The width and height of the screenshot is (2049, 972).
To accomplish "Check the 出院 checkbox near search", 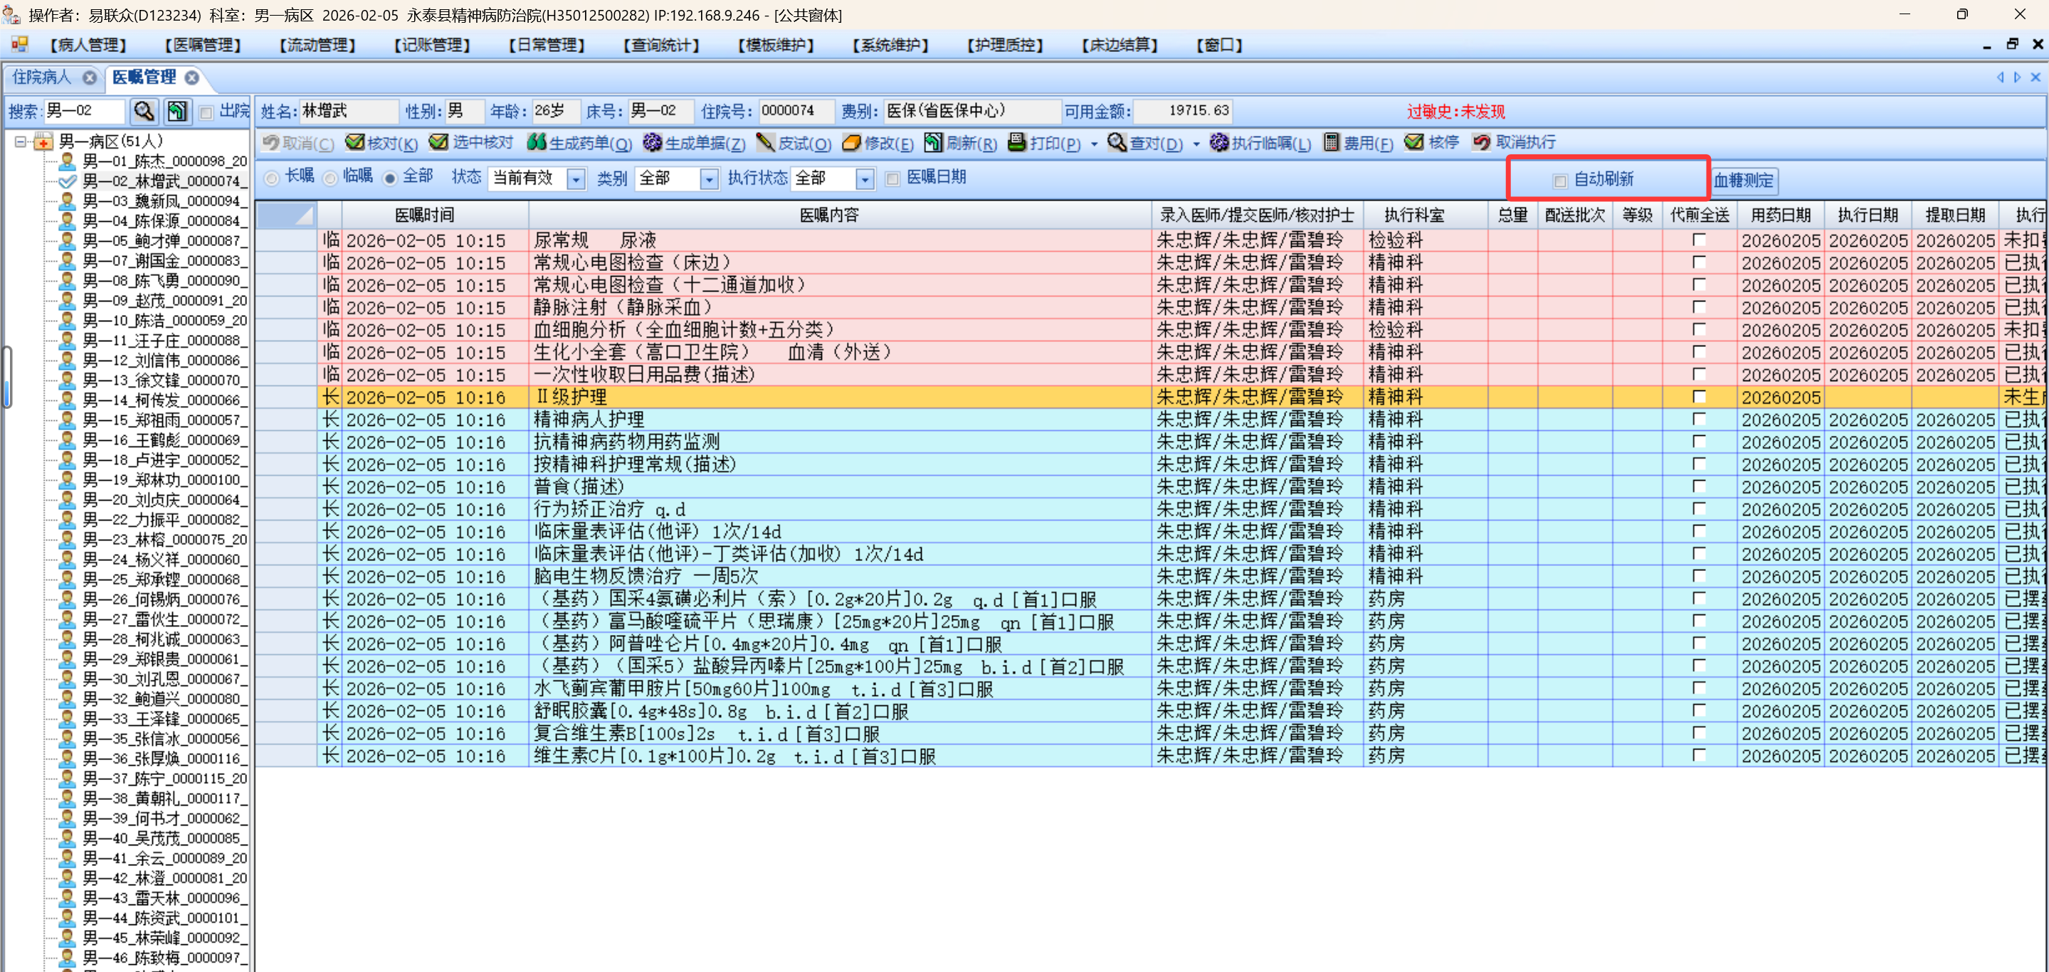I will tap(206, 112).
